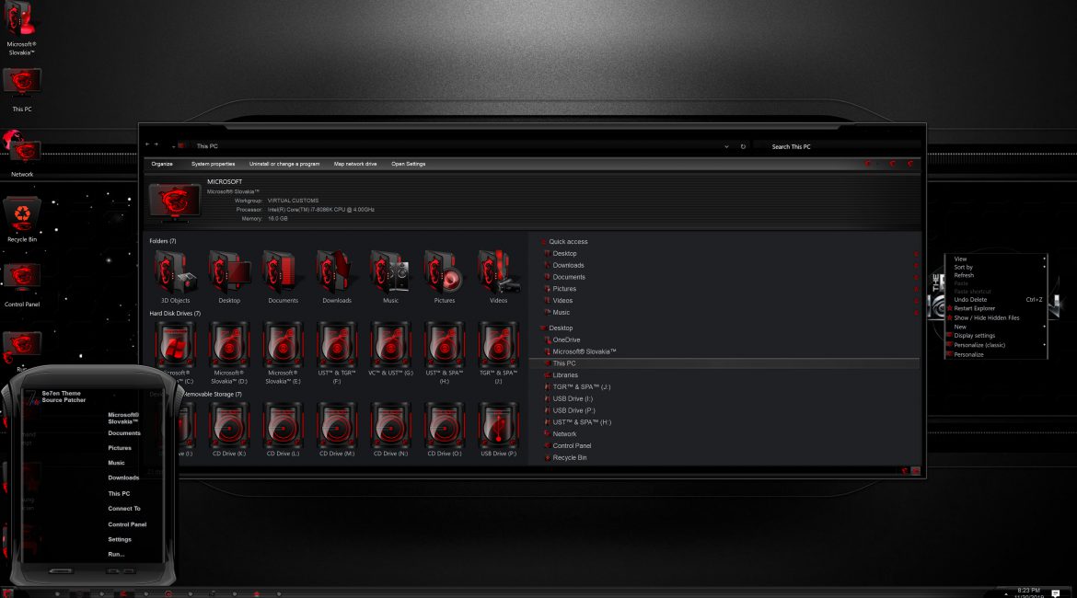This screenshot has width=1077, height=598.
Task: Select the CD Drive (O:) icon
Action: click(x=445, y=426)
